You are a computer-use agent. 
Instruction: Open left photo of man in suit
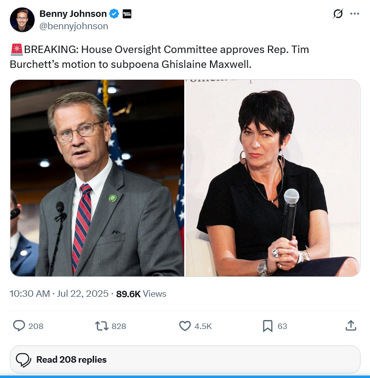(97, 178)
